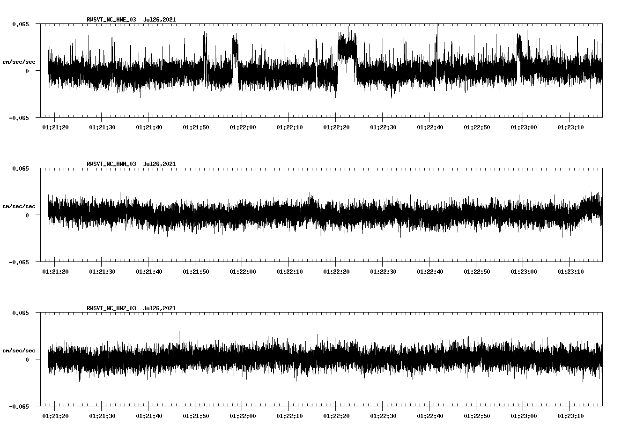636x433 pixels.
Task: Click the -0.065 lower axis value on HNZ plot
Action: pyautogui.click(x=19, y=406)
